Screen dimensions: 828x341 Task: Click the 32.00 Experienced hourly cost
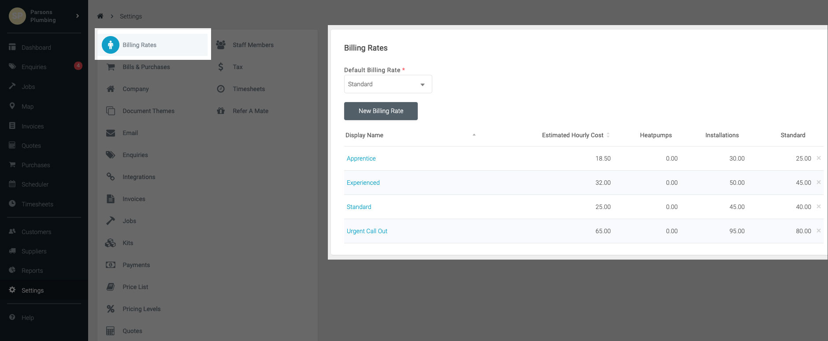coord(603,183)
